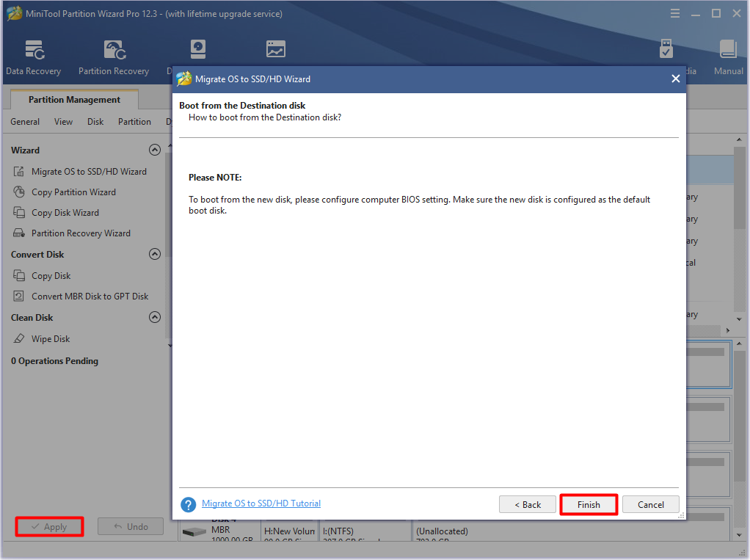This screenshot has height=560, width=750.
Task: Select Copy Disk Wizard entry
Action: 65,212
